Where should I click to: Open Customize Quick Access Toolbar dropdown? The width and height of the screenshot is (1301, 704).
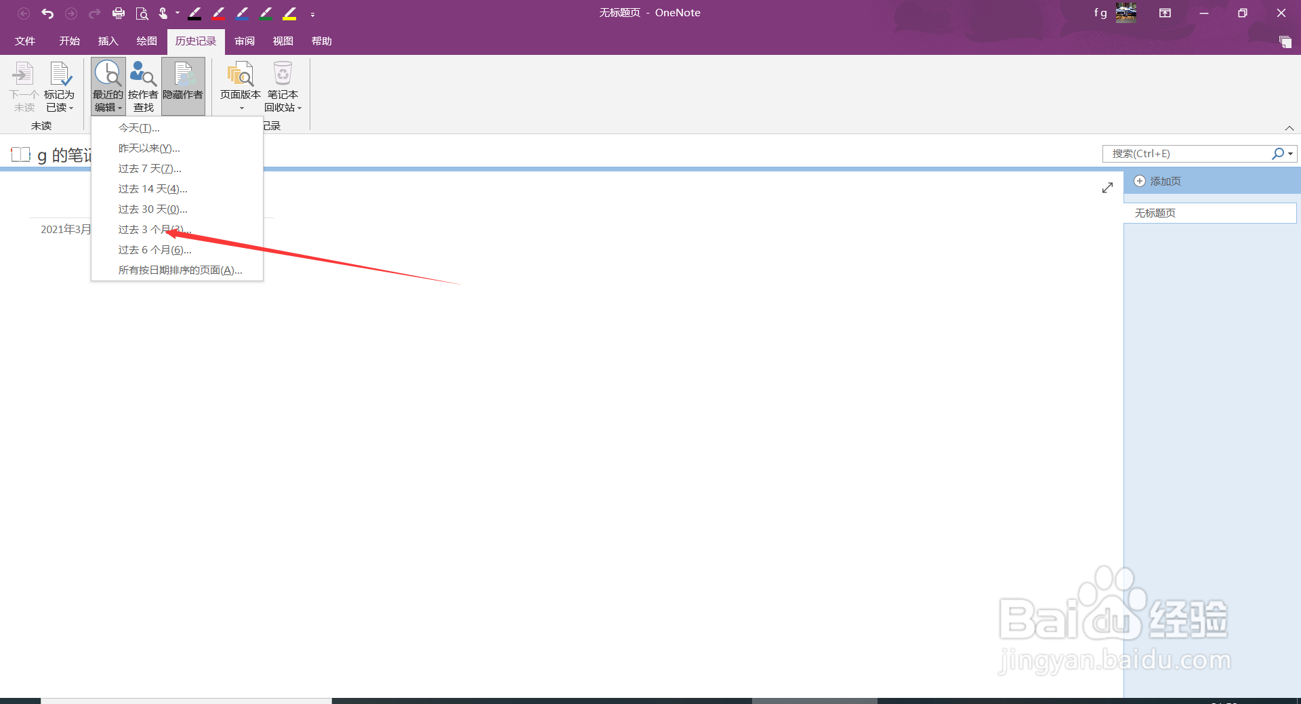point(312,14)
